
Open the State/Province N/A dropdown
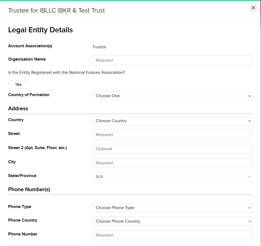pos(172,177)
